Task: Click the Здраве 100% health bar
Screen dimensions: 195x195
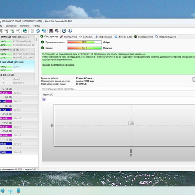Action: [84, 48]
